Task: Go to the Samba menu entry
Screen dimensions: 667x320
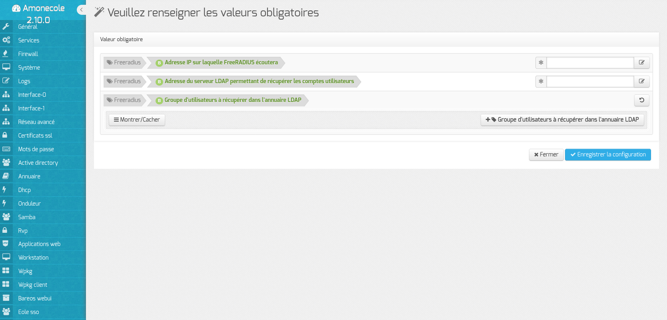Action: [27, 217]
